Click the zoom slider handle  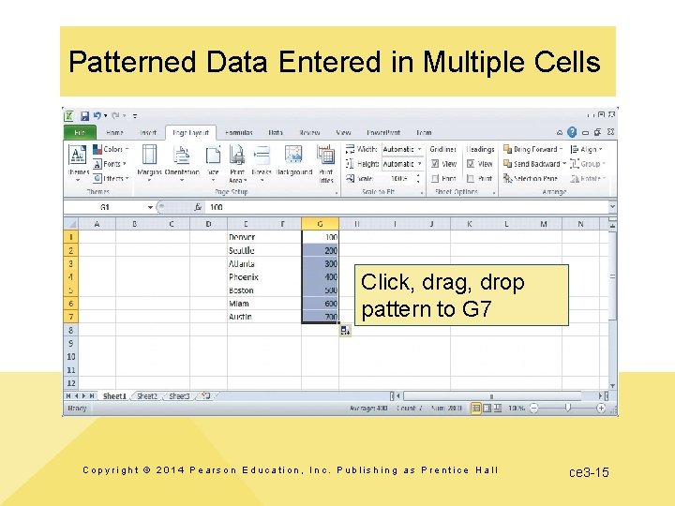click(568, 408)
